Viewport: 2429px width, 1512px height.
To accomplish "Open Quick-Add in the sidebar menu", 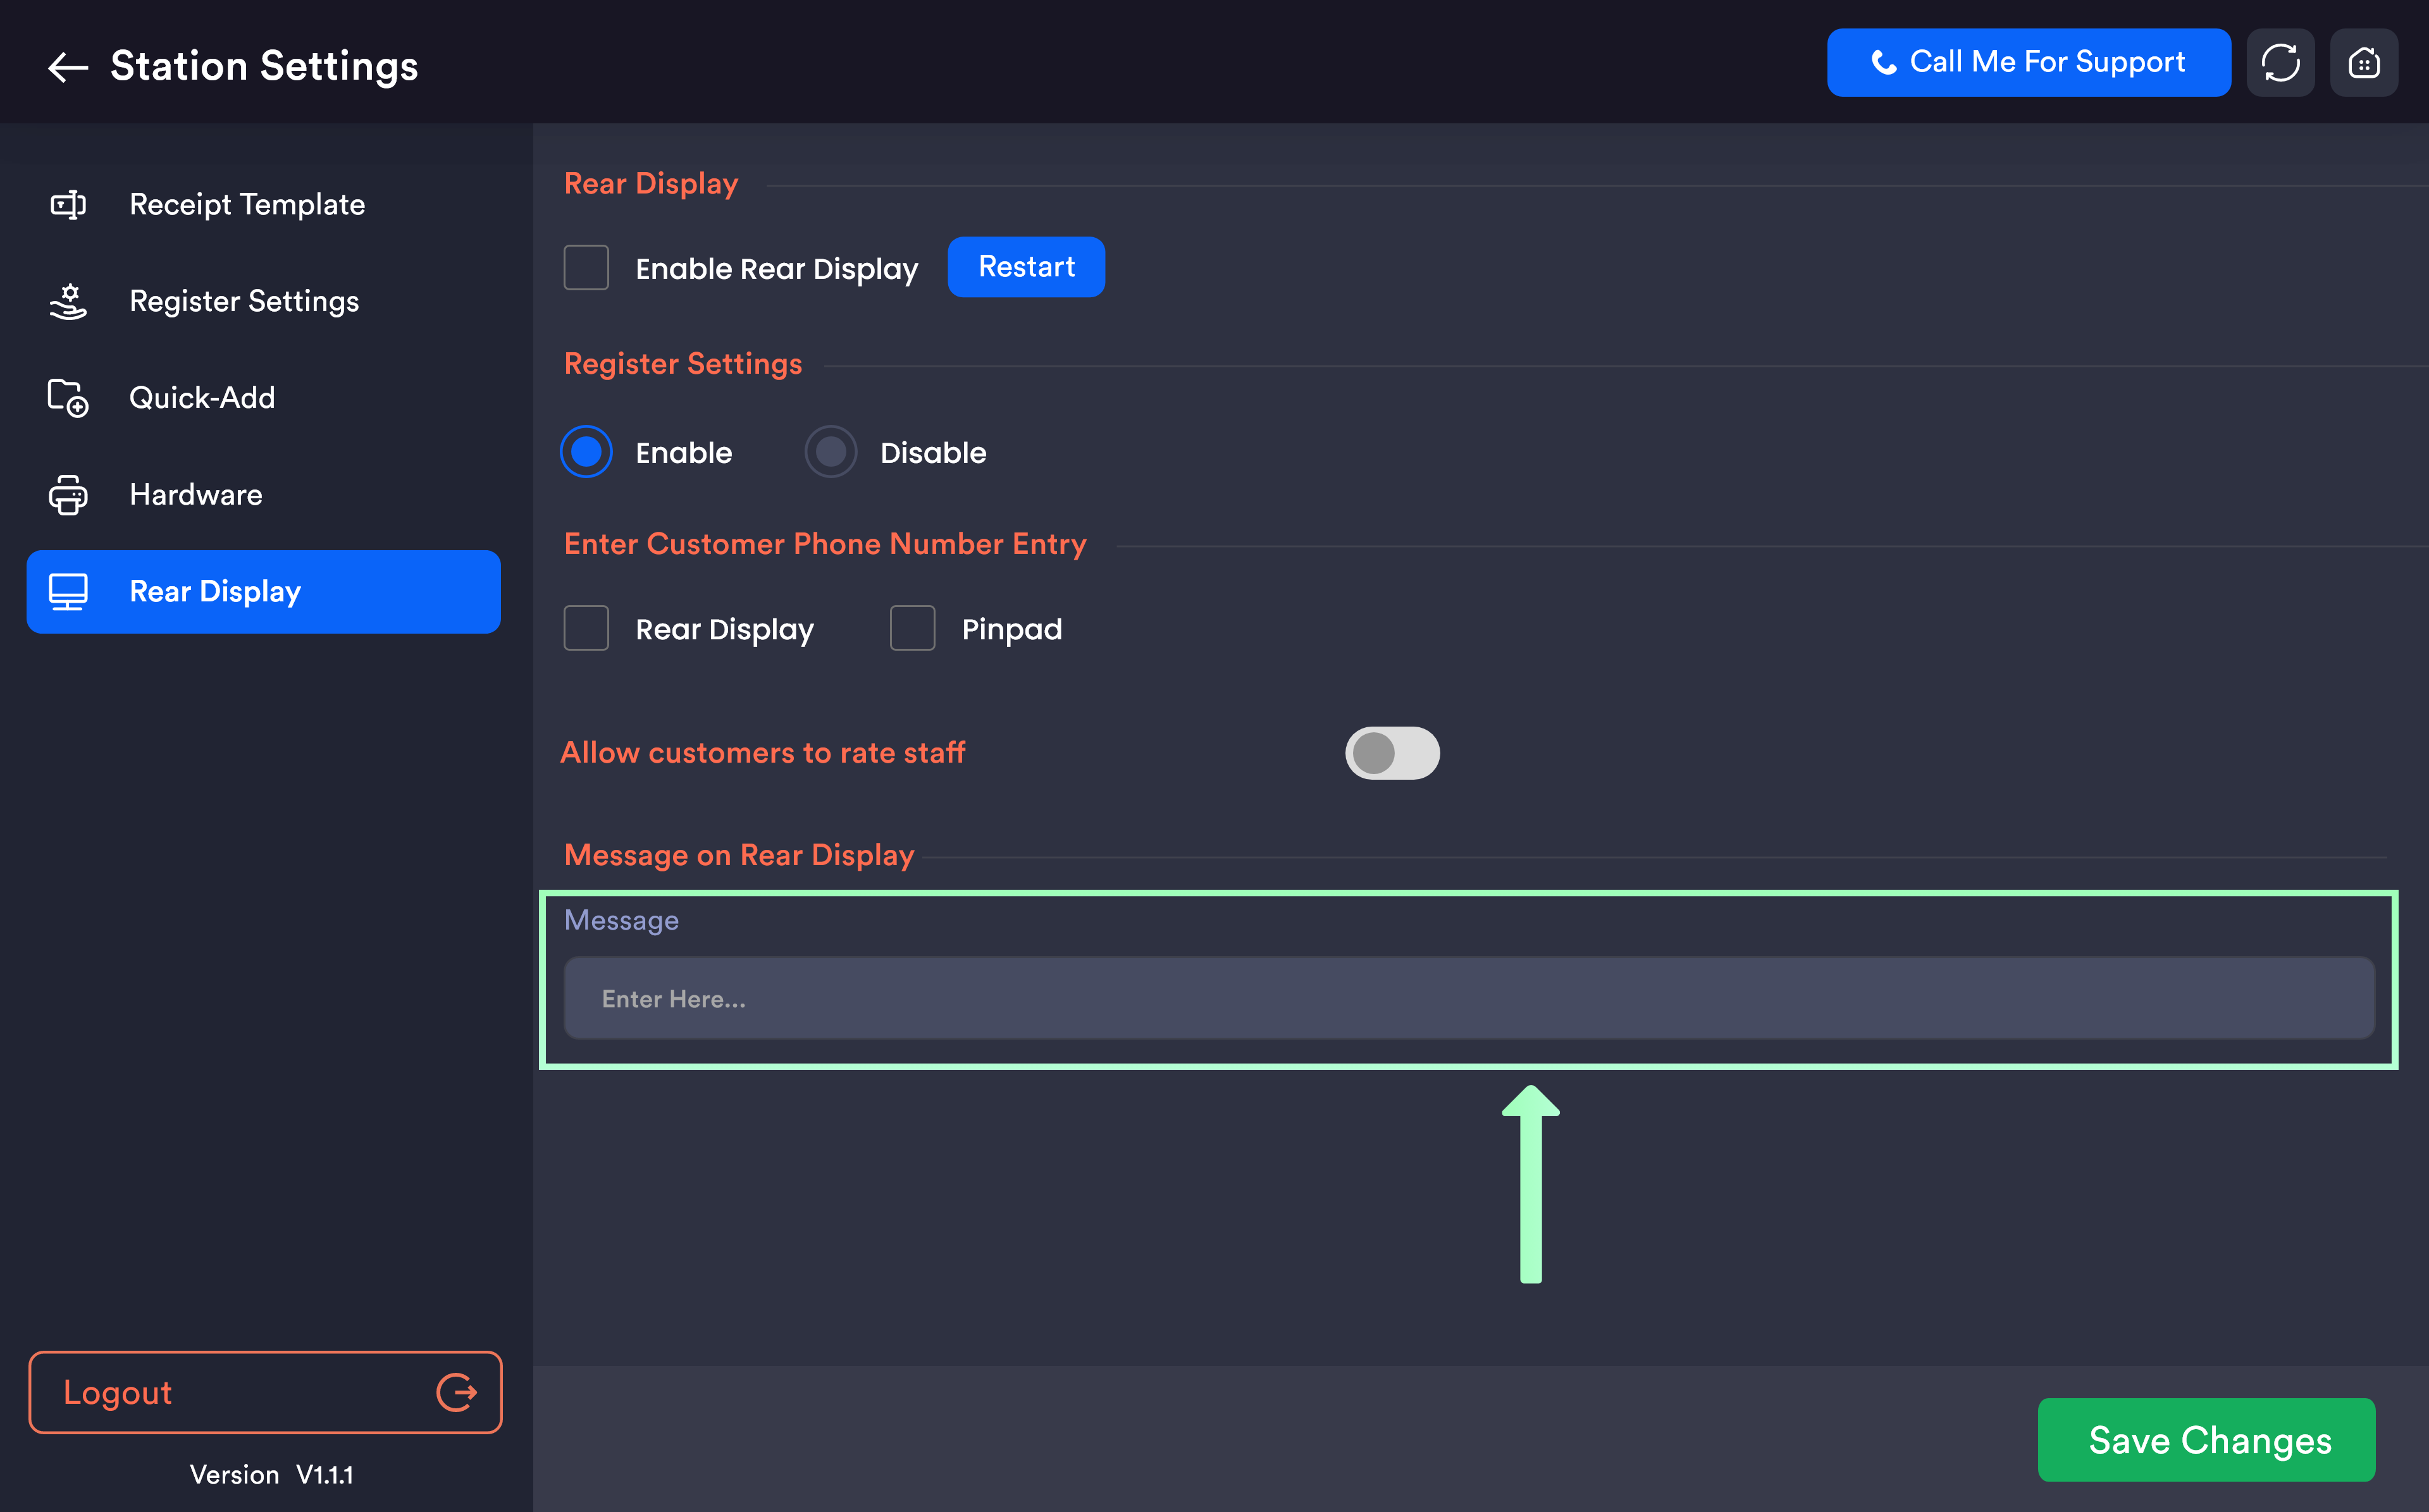I will coord(202,398).
